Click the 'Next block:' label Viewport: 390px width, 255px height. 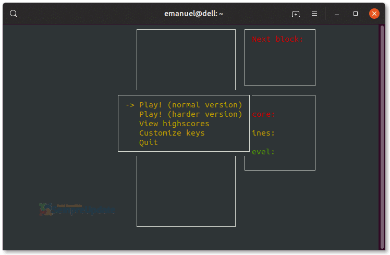[277, 39]
